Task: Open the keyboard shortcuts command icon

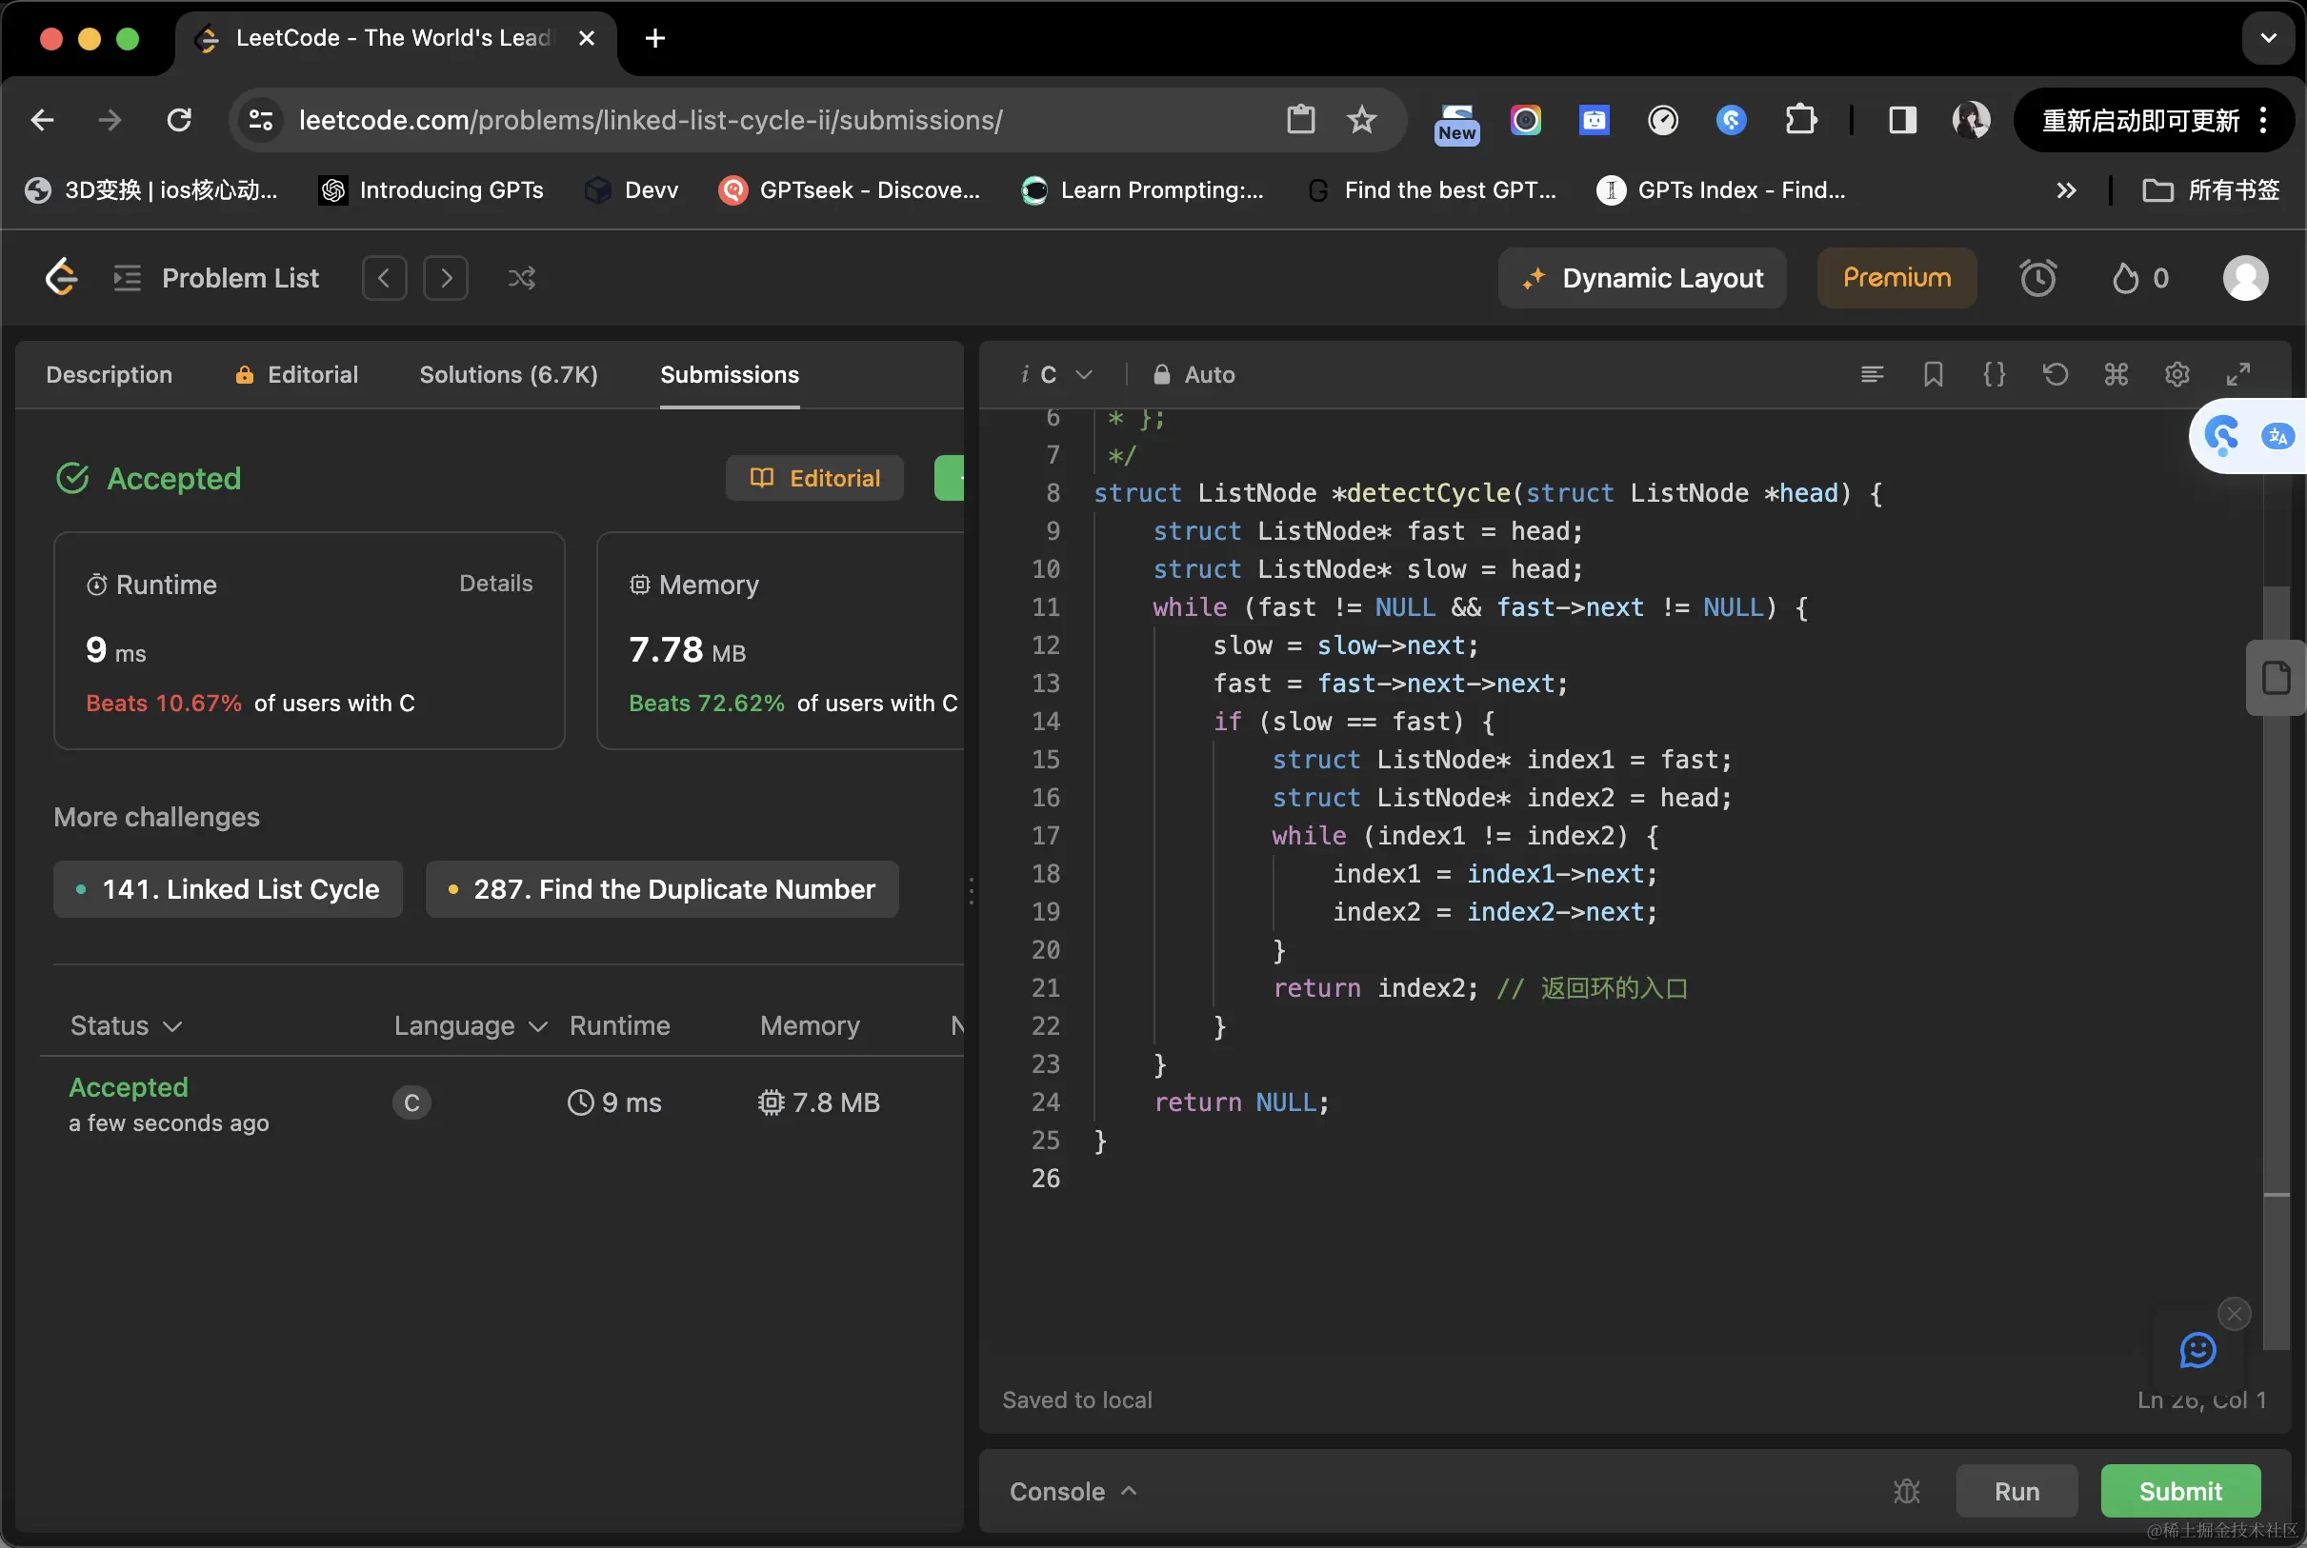Action: [x=2116, y=374]
